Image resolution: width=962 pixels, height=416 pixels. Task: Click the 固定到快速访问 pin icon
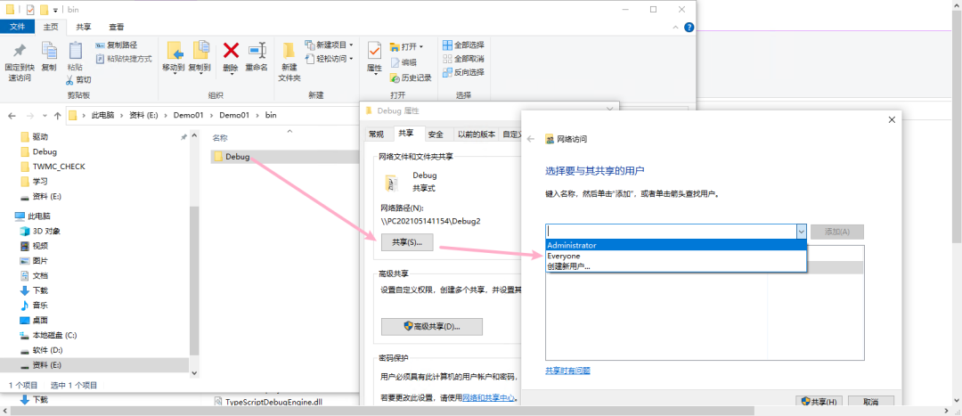[20, 51]
